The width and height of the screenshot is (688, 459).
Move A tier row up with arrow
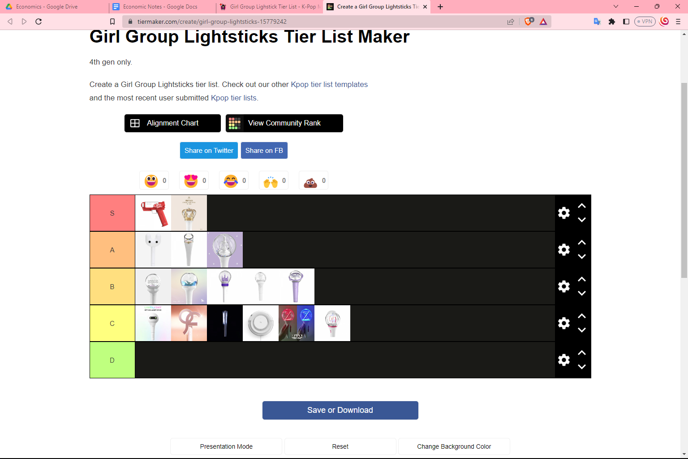pos(582,242)
